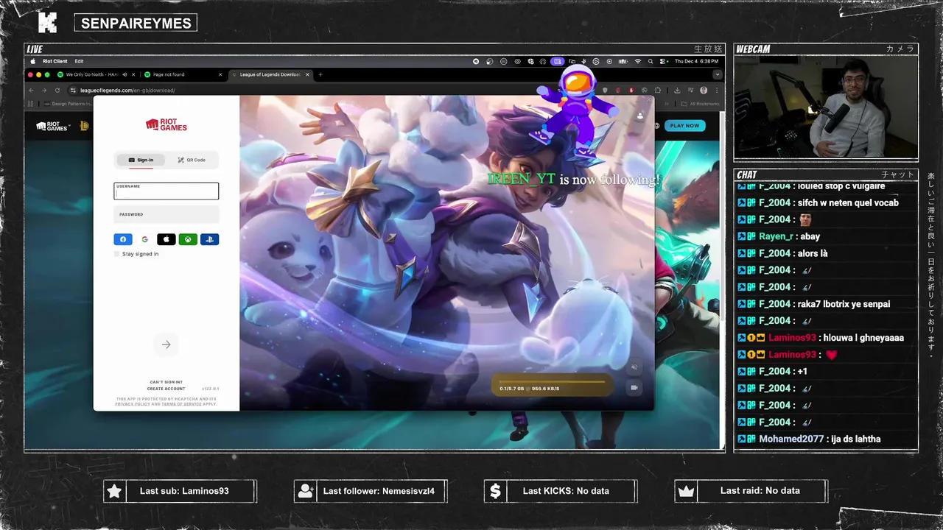The width and height of the screenshot is (943, 530).
Task: Select the Sign-in tab in Riot Client
Action: (141, 160)
